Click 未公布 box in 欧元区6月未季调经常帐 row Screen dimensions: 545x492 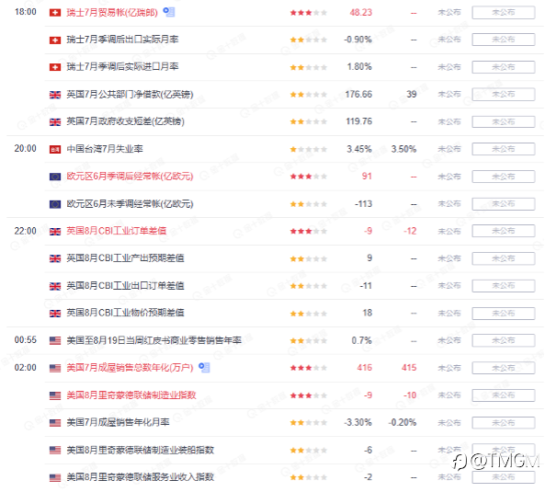pyautogui.click(x=504, y=204)
